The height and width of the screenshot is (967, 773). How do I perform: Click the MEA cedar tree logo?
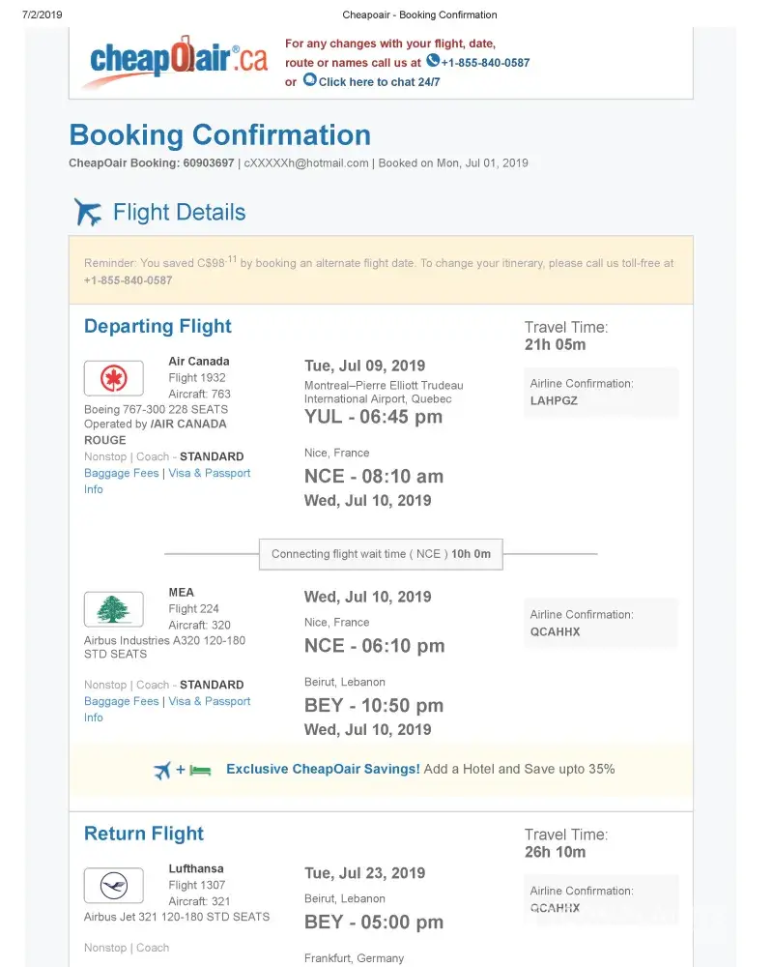[114, 609]
